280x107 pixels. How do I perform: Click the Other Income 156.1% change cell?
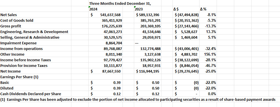click(210, 54)
